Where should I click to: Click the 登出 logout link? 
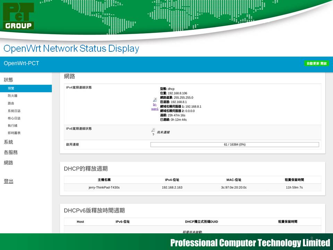[8, 181]
